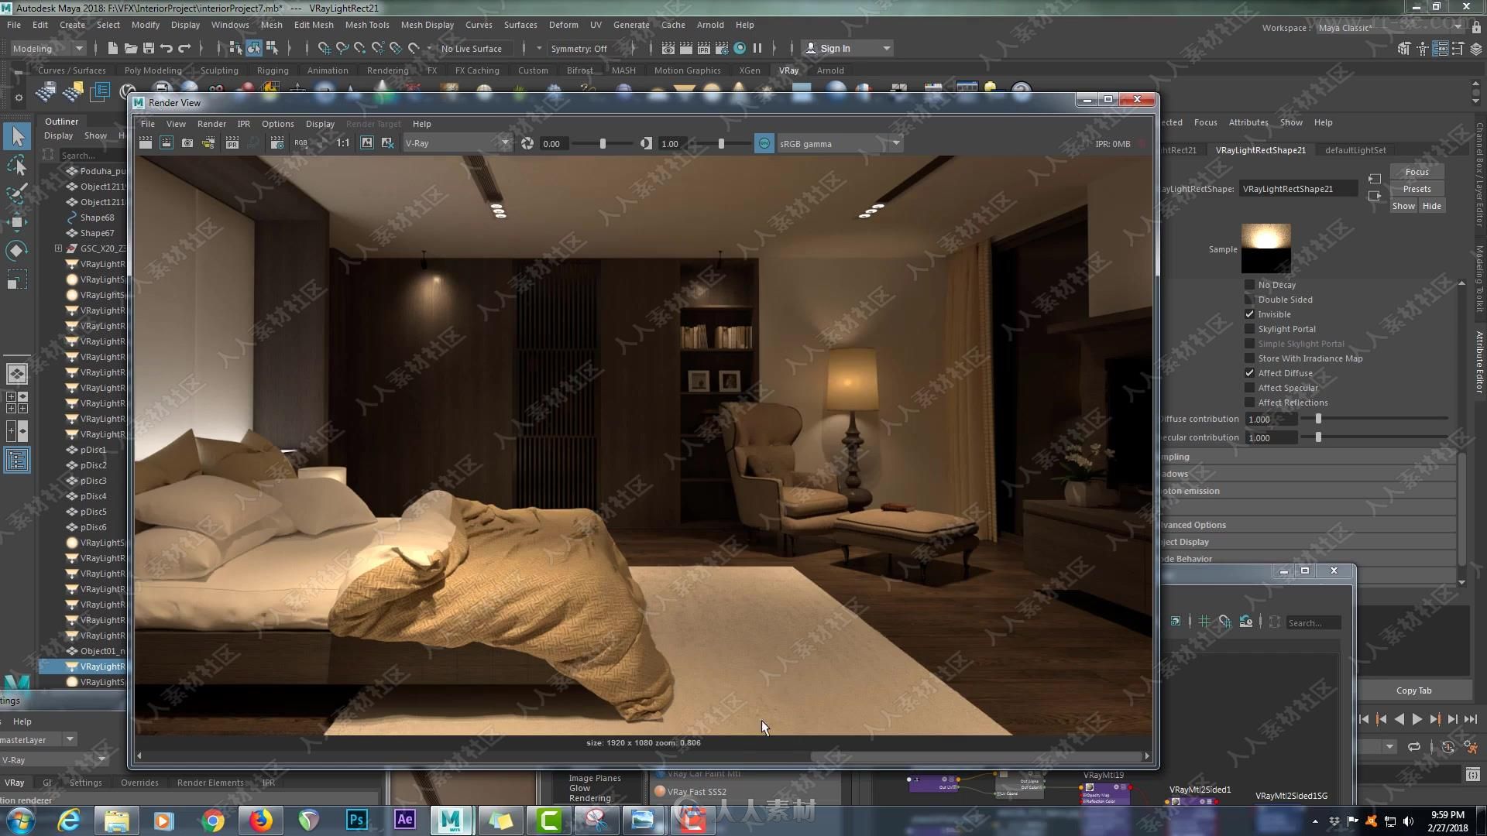Select the VRayLightRectShape21 attribute tab

(x=1260, y=150)
